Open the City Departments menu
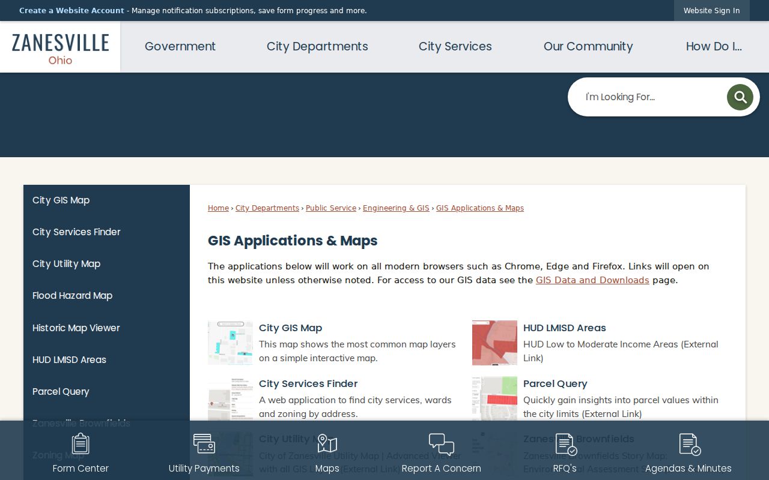The height and width of the screenshot is (480, 769). tap(317, 47)
